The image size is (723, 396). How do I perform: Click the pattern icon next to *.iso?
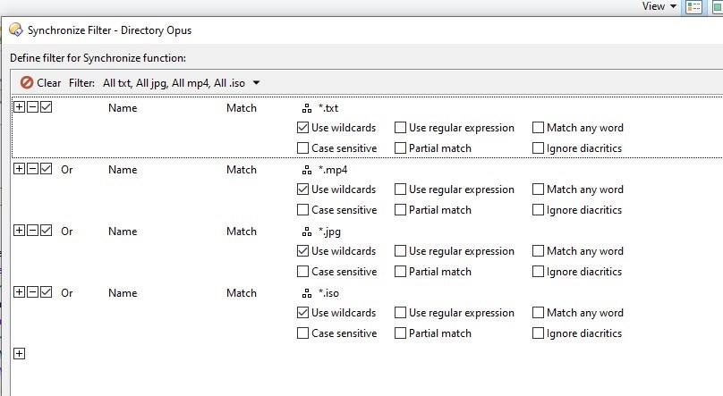click(307, 293)
